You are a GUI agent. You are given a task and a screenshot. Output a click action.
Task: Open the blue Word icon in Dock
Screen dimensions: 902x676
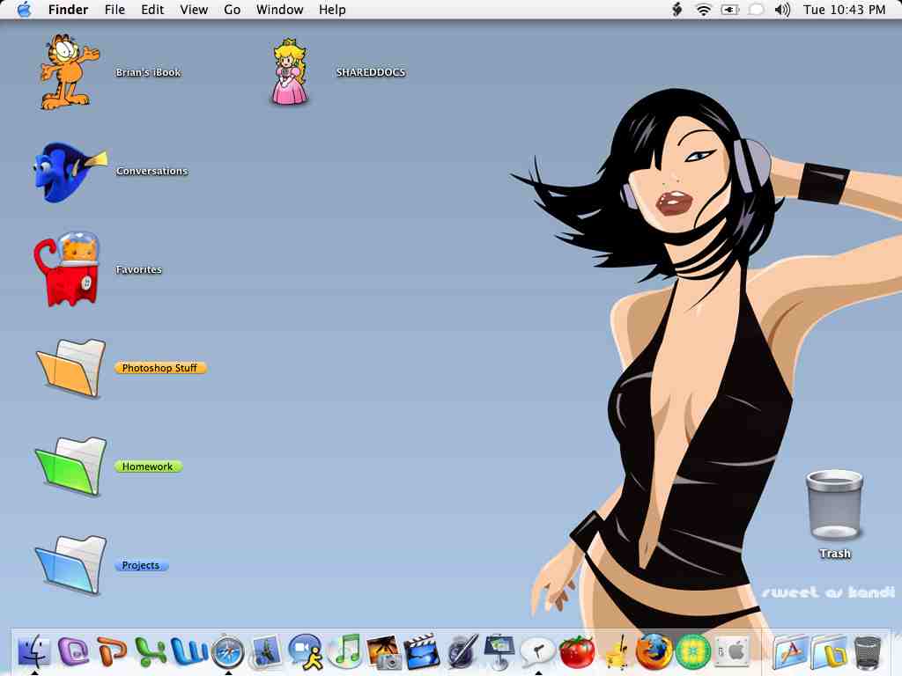tap(189, 652)
